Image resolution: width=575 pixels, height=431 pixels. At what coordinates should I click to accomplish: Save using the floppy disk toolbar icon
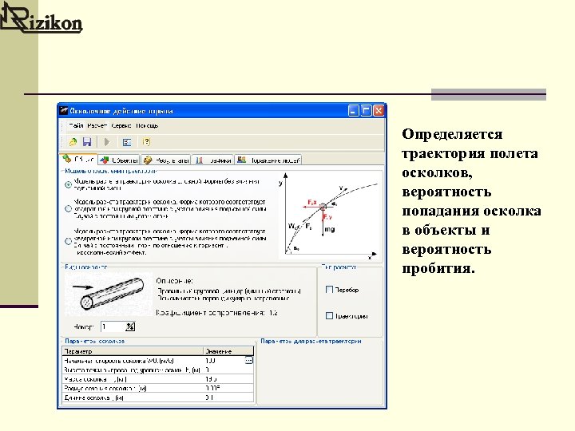[x=87, y=142]
